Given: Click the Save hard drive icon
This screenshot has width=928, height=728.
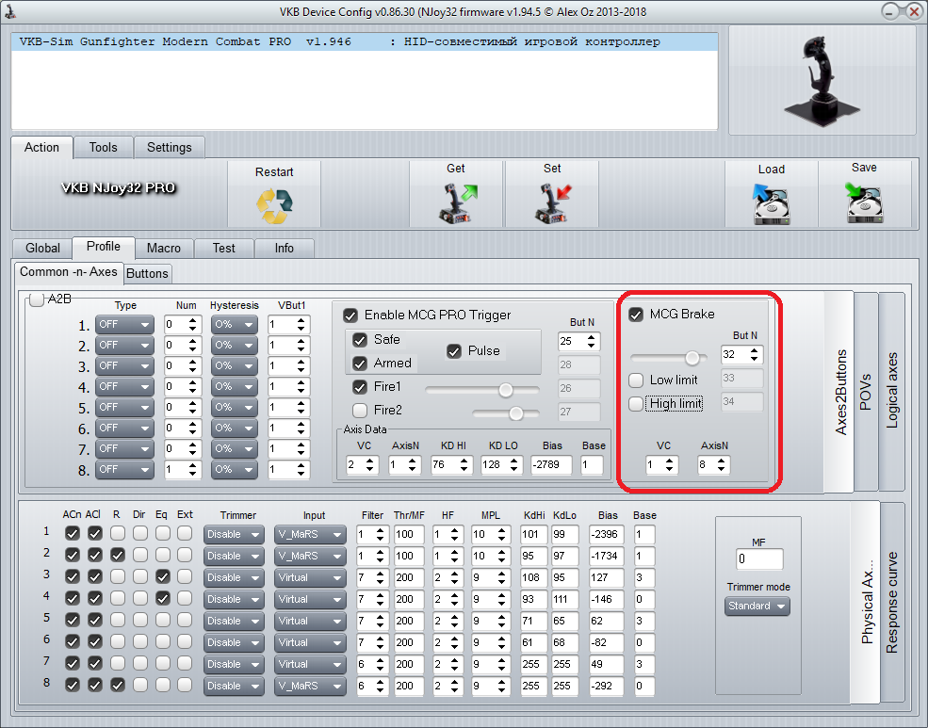Looking at the screenshot, I should click(864, 202).
